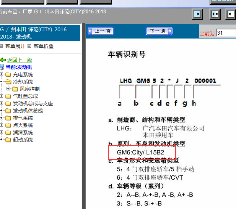Open the 起动系统 folder item
This screenshot has height=209, width=236.
[x=23, y=140]
